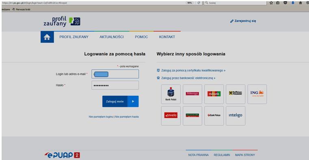Viewport: 309px width, 160px height.
Task: Open the browser bookmarks library icon
Action: [278, 3]
